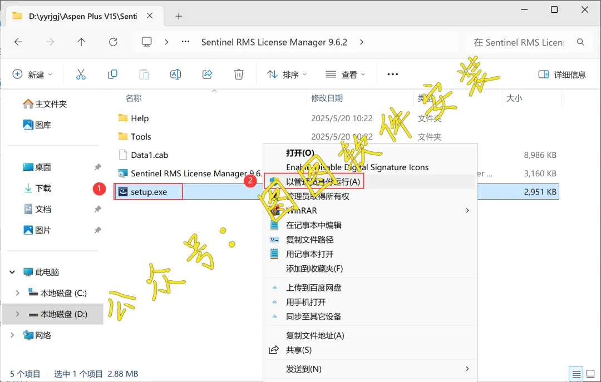Expand 本地磁盘 (C:) tree node
The image size is (601, 382).
tap(18, 293)
